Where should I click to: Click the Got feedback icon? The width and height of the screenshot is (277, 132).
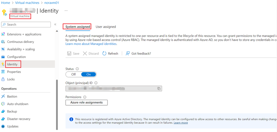pyautogui.click(x=128, y=53)
